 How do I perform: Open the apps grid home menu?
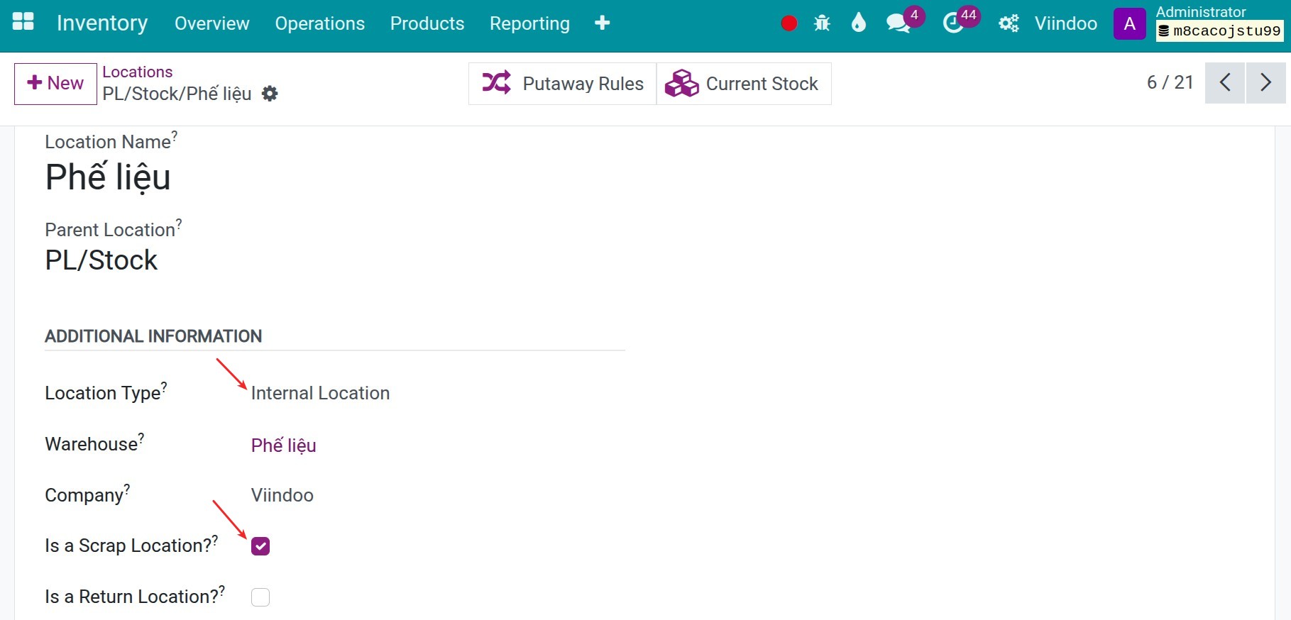coord(23,23)
